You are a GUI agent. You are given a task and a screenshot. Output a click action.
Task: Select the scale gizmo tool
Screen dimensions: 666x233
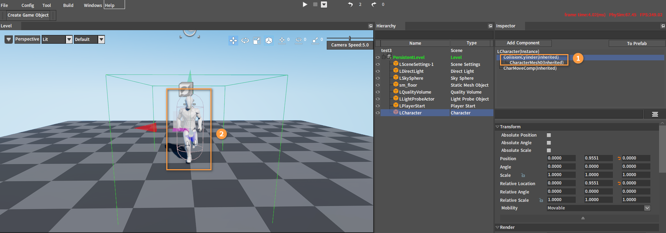tap(257, 41)
